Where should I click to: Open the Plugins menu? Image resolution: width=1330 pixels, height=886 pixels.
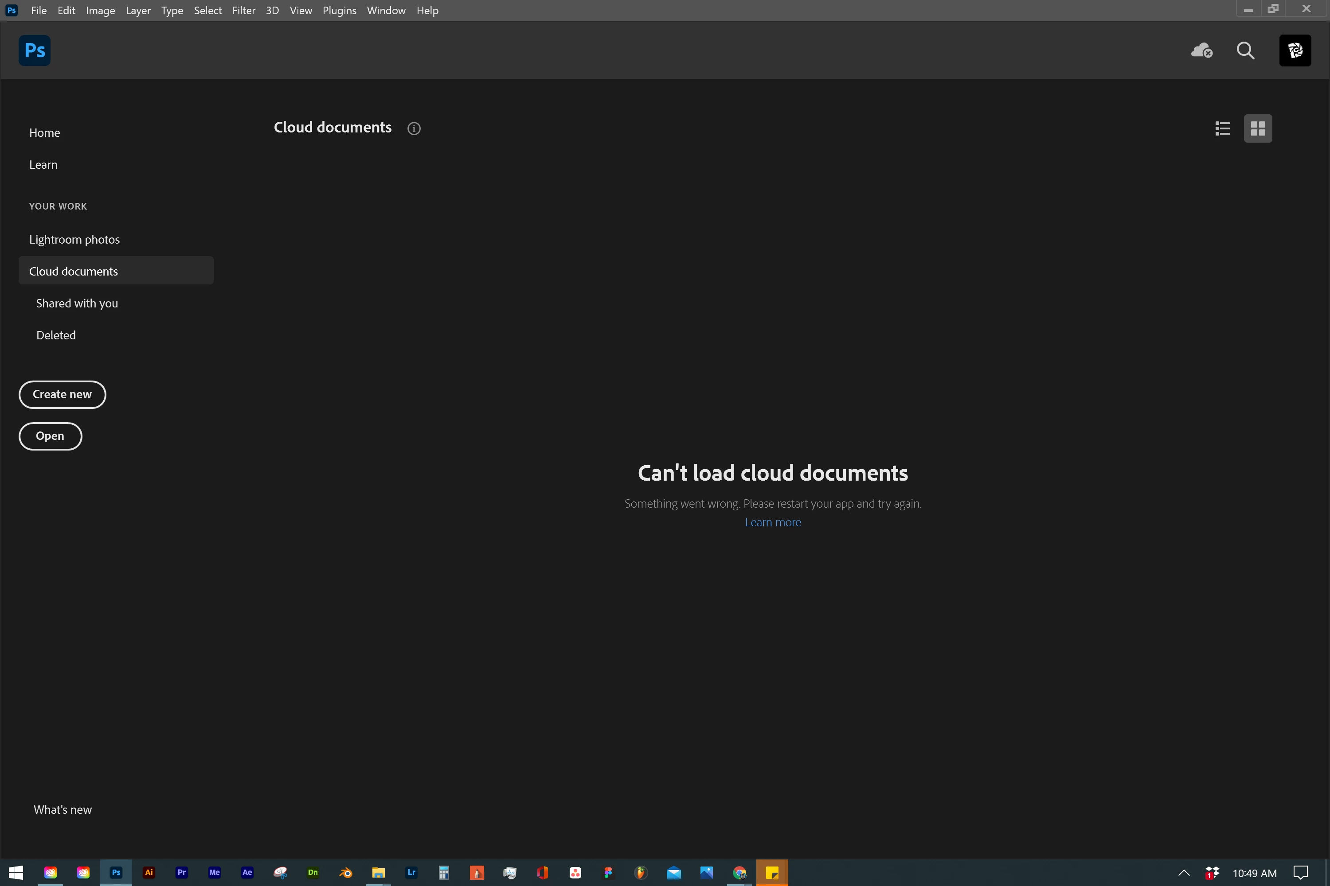point(339,10)
